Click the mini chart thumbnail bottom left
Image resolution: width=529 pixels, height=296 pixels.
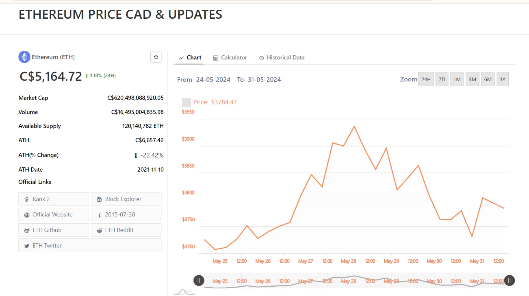[185, 291]
